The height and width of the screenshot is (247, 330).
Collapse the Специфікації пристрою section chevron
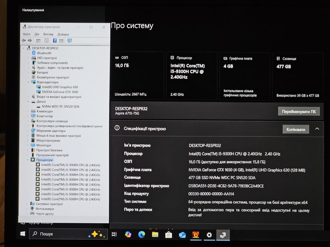(x=317, y=129)
